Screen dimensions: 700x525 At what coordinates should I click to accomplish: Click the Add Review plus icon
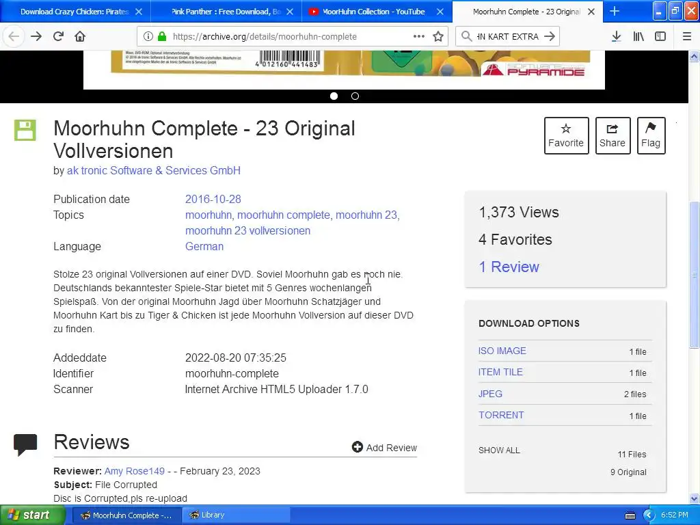357,447
